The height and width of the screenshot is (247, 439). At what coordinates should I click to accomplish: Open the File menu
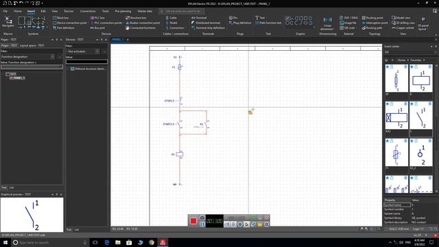pyautogui.click(x=5, y=11)
